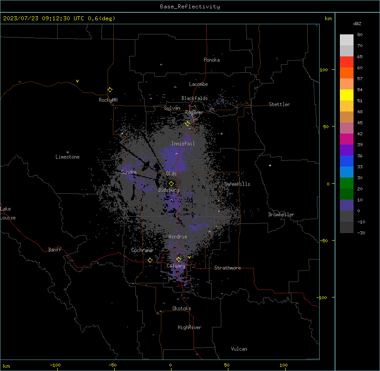This screenshot has width=380, height=371.
Task: Click the yellow diamond marker above RockyMH
Action: [x=110, y=89]
